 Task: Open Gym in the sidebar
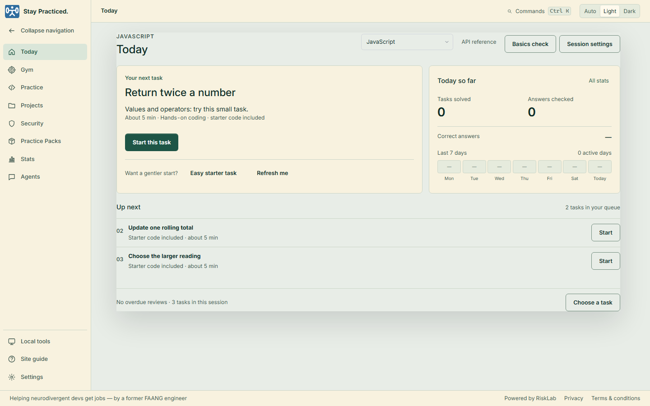[45, 70]
